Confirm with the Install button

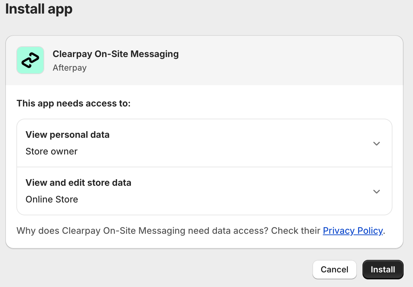[383, 270]
